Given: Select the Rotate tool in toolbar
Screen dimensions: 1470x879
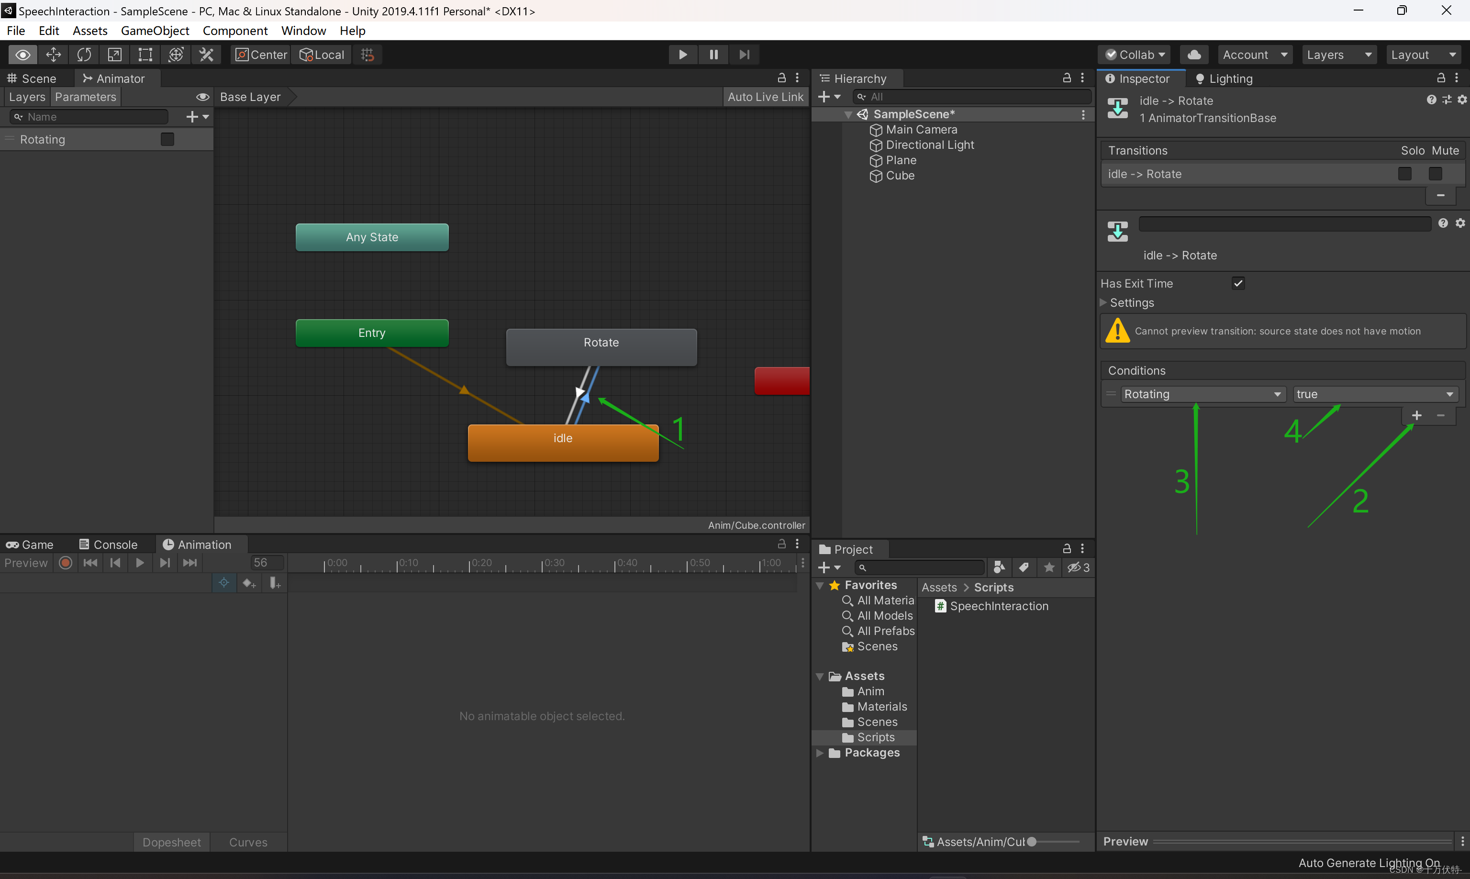Looking at the screenshot, I should click(x=84, y=55).
